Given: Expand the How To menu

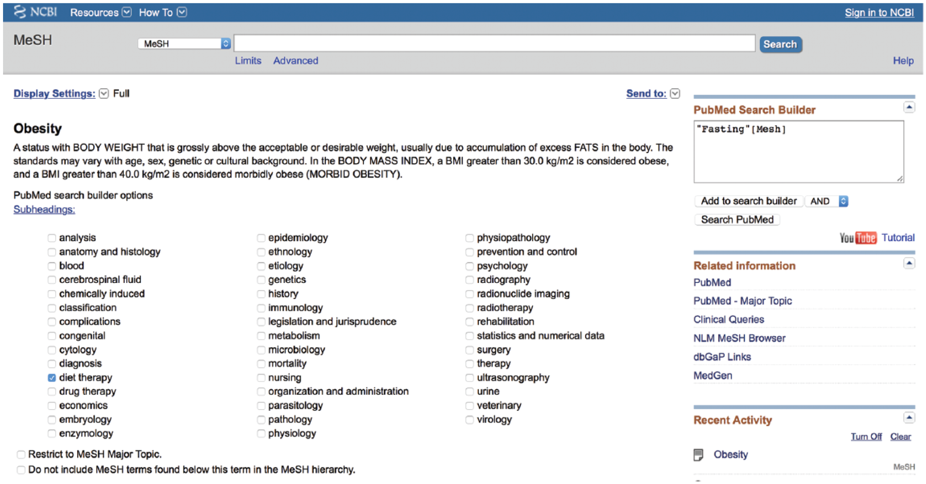Looking at the screenshot, I should tap(163, 13).
